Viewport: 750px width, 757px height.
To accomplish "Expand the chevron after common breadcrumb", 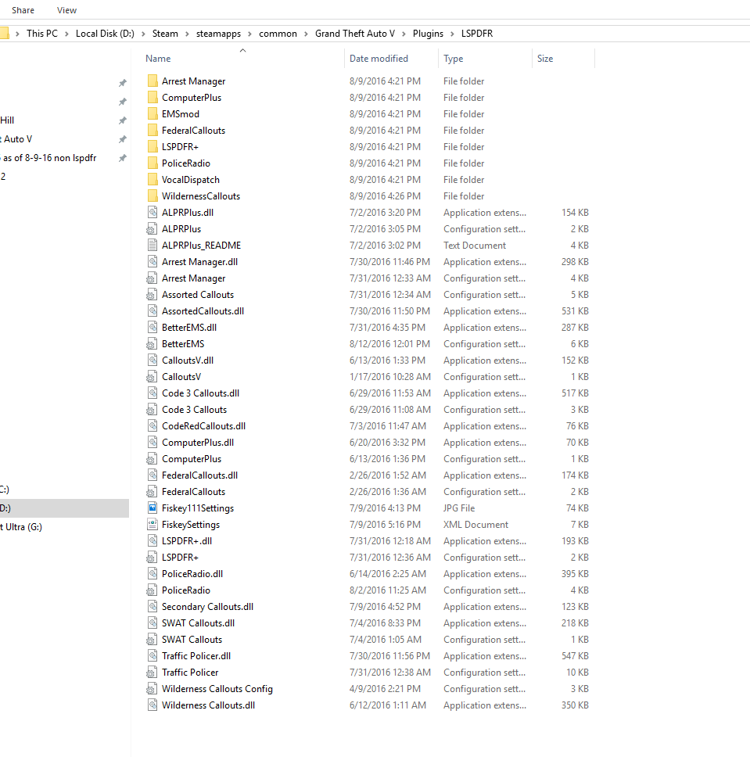I will [307, 34].
